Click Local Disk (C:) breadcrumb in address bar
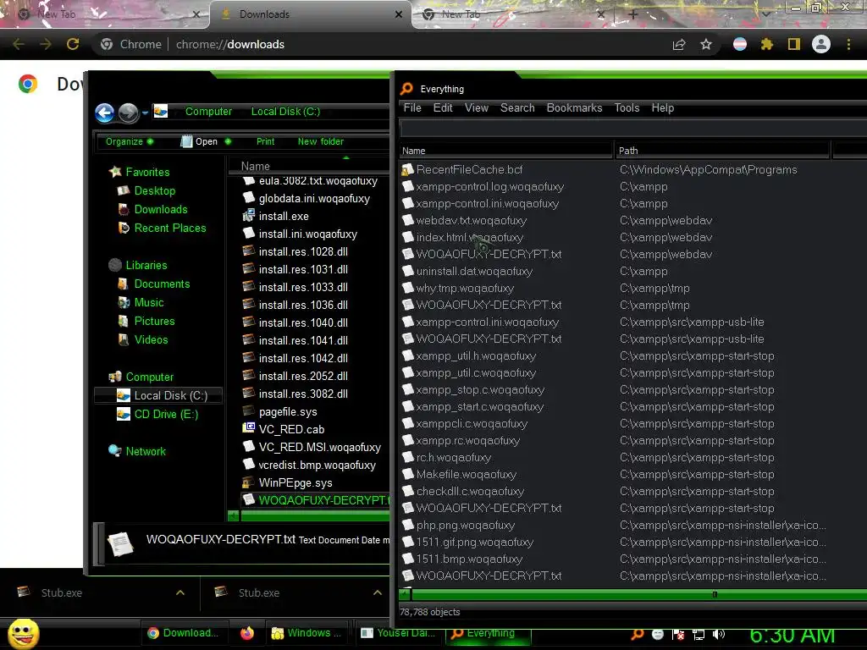 point(286,112)
